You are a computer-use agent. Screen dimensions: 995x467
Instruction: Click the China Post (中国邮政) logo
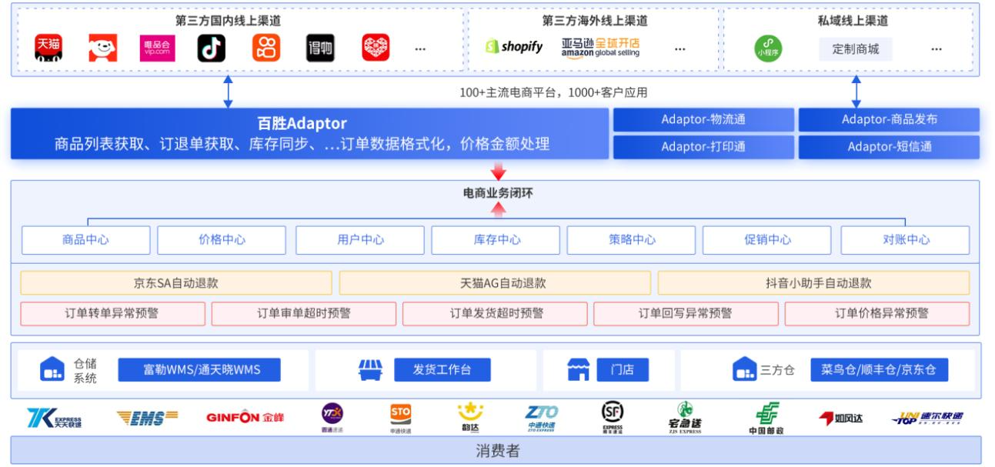pyautogui.click(x=766, y=420)
